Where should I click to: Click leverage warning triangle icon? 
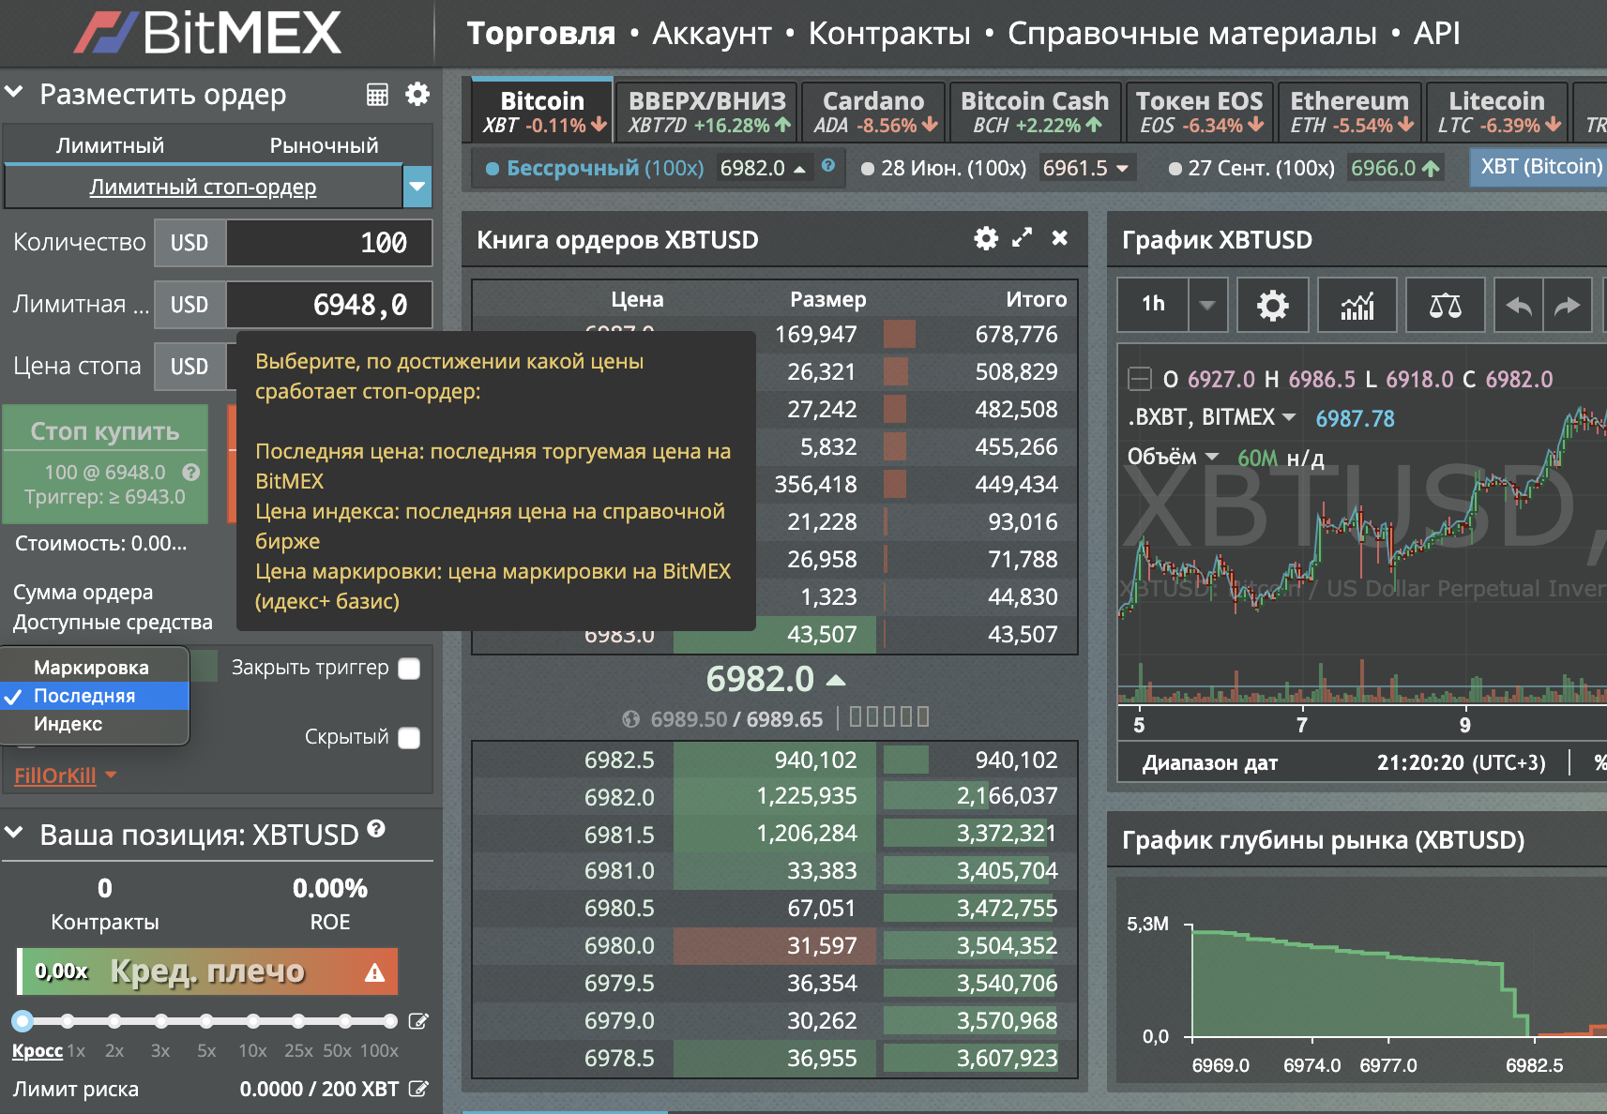click(374, 972)
